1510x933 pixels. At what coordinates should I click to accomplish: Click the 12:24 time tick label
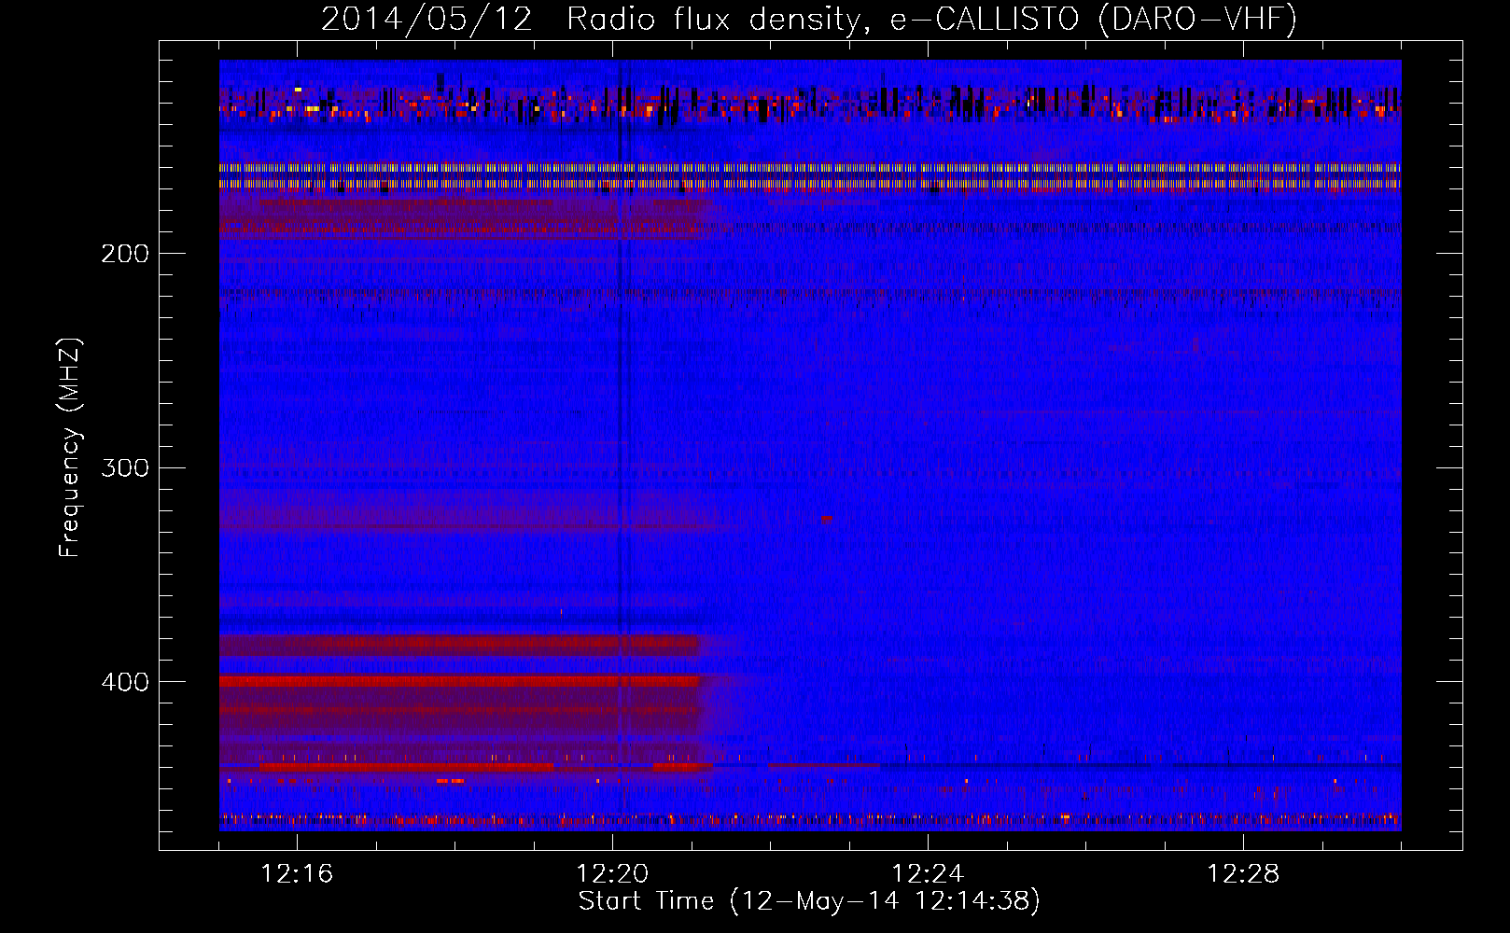[x=928, y=874]
